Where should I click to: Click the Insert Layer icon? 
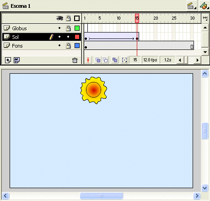tap(8, 60)
